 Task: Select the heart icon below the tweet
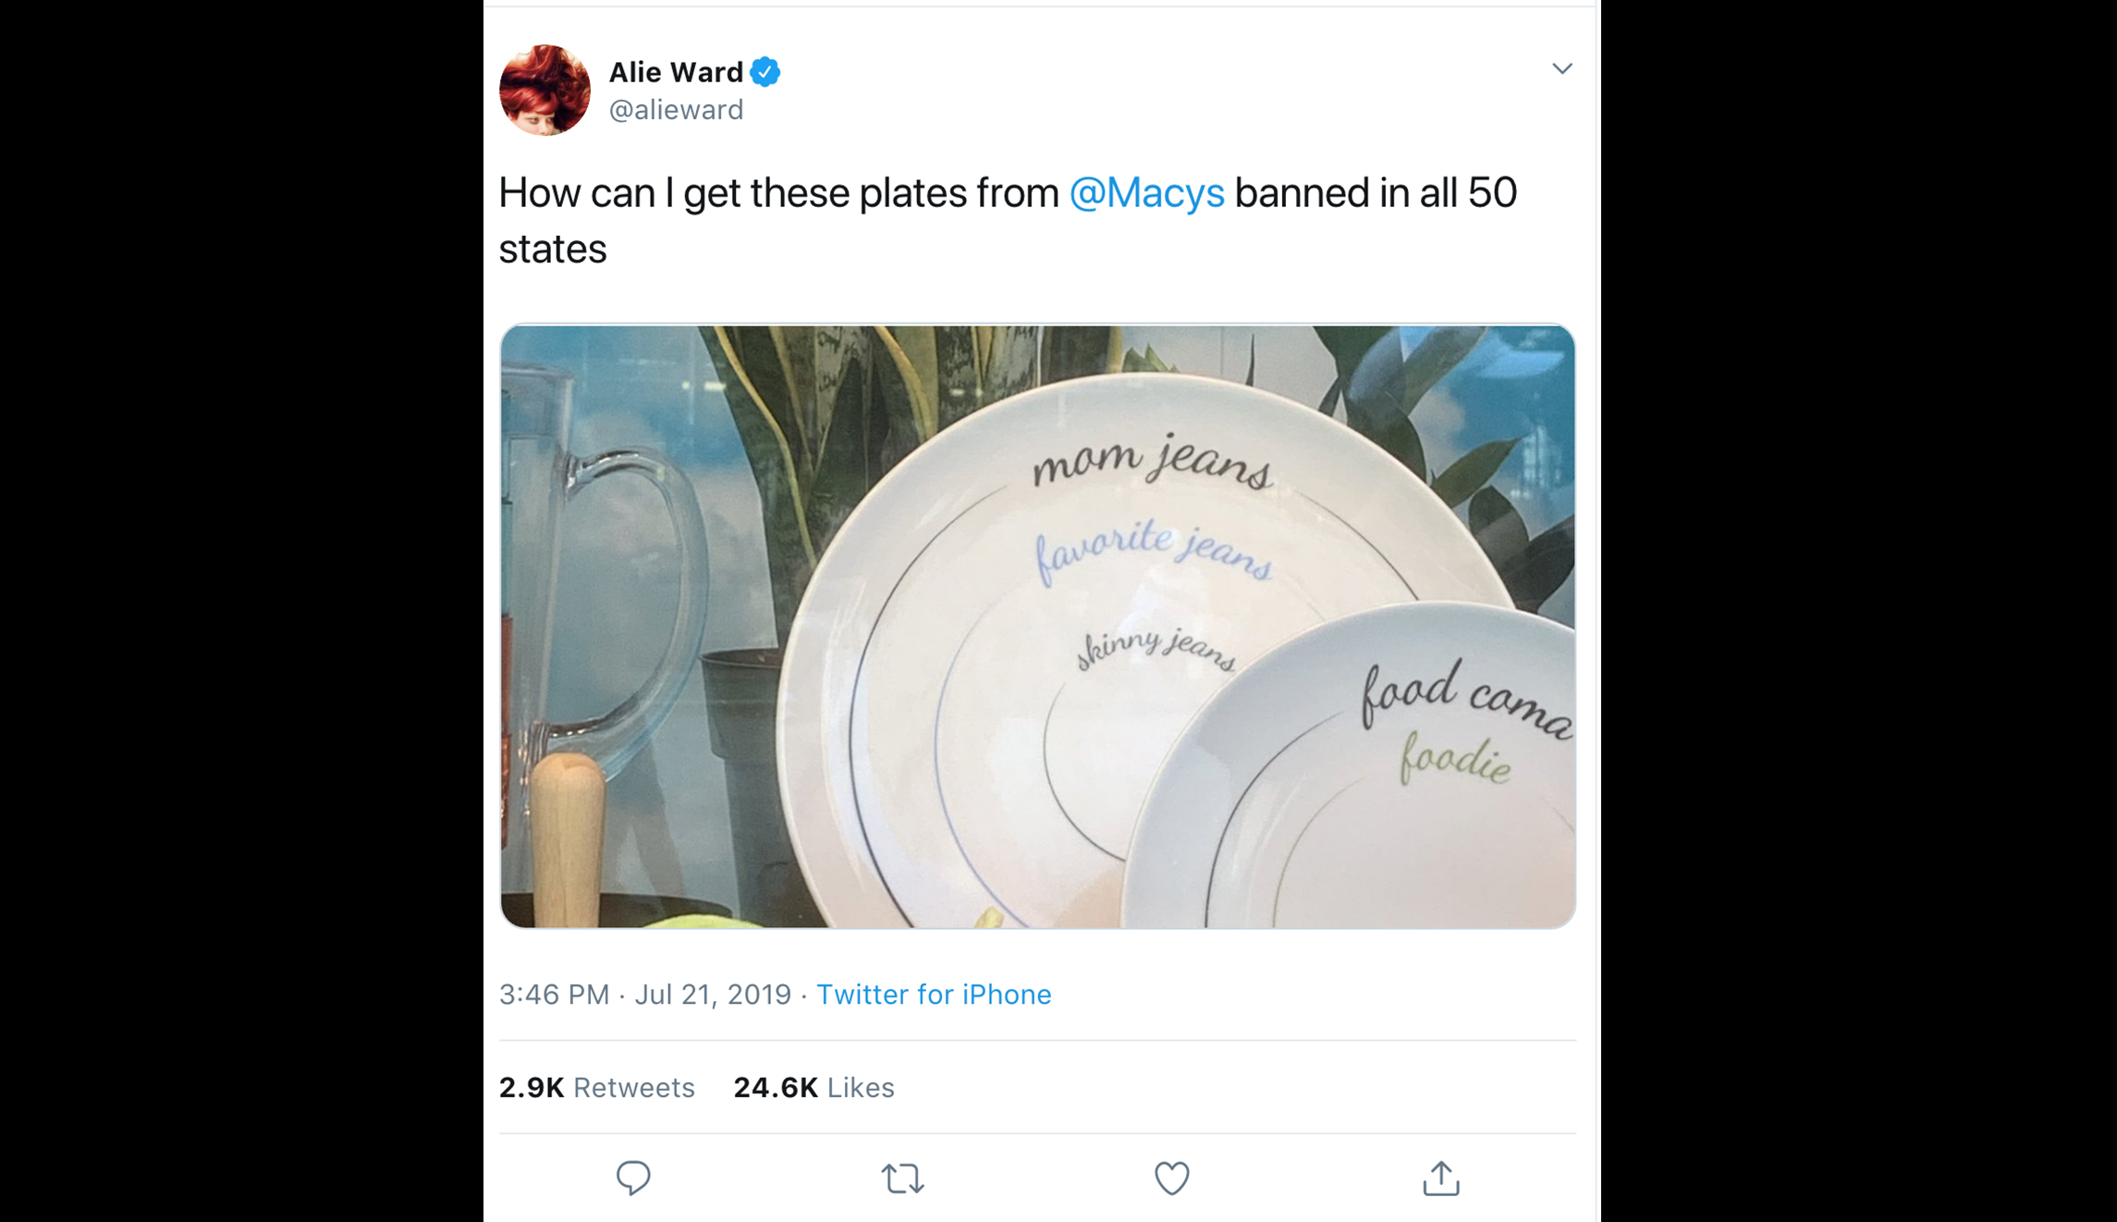click(x=1171, y=1179)
